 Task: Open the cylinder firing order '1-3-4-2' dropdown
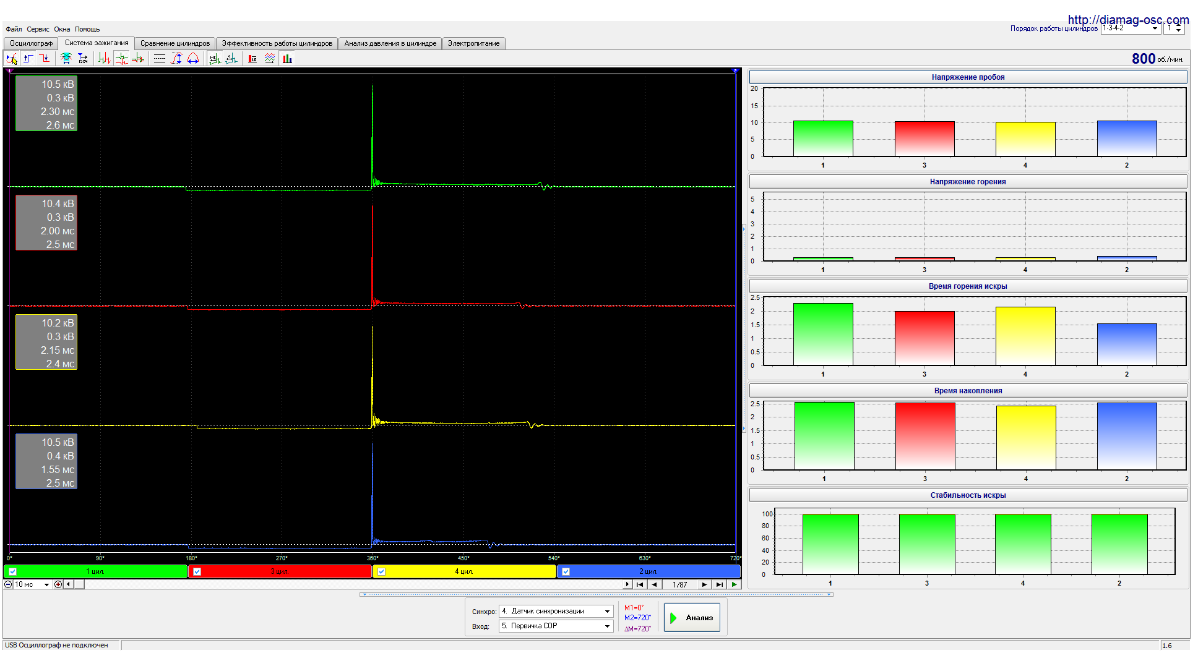pos(1155,28)
